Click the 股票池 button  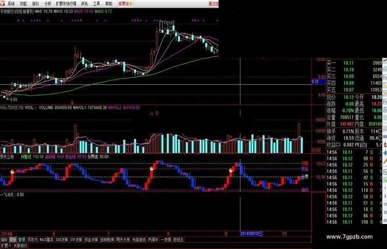pos(125,4)
